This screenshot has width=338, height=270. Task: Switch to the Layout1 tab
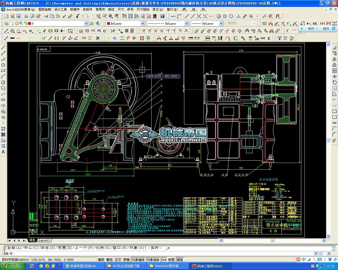pyautogui.click(x=44, y=240)
